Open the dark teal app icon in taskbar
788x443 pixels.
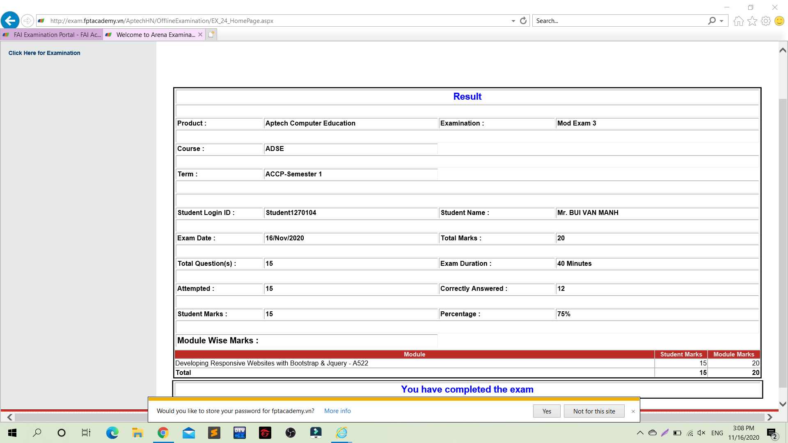click(x=316, y=433)
